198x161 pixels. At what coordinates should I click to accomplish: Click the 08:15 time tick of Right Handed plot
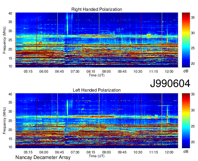91,71
